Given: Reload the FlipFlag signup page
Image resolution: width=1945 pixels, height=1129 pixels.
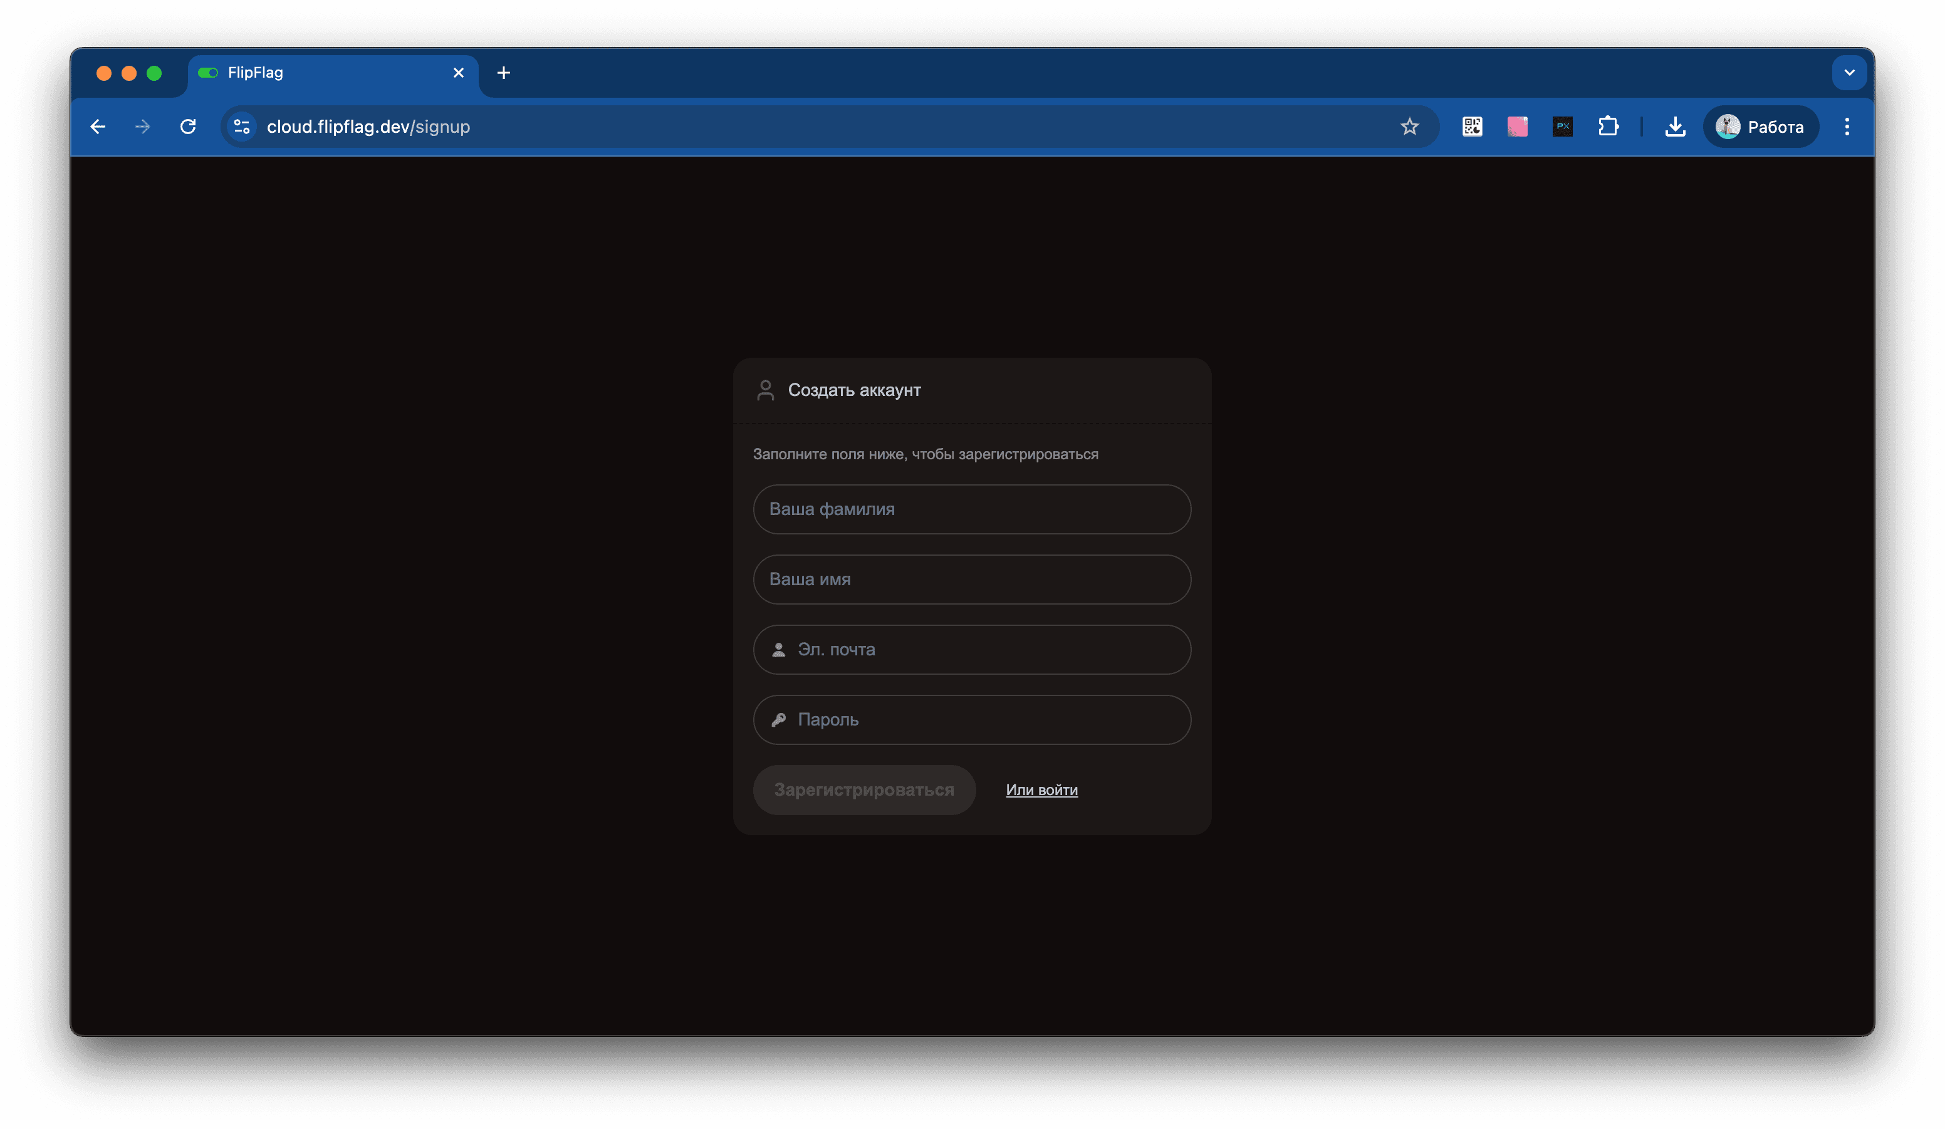Looking at the screenshot, I should [x=187, y=127].
